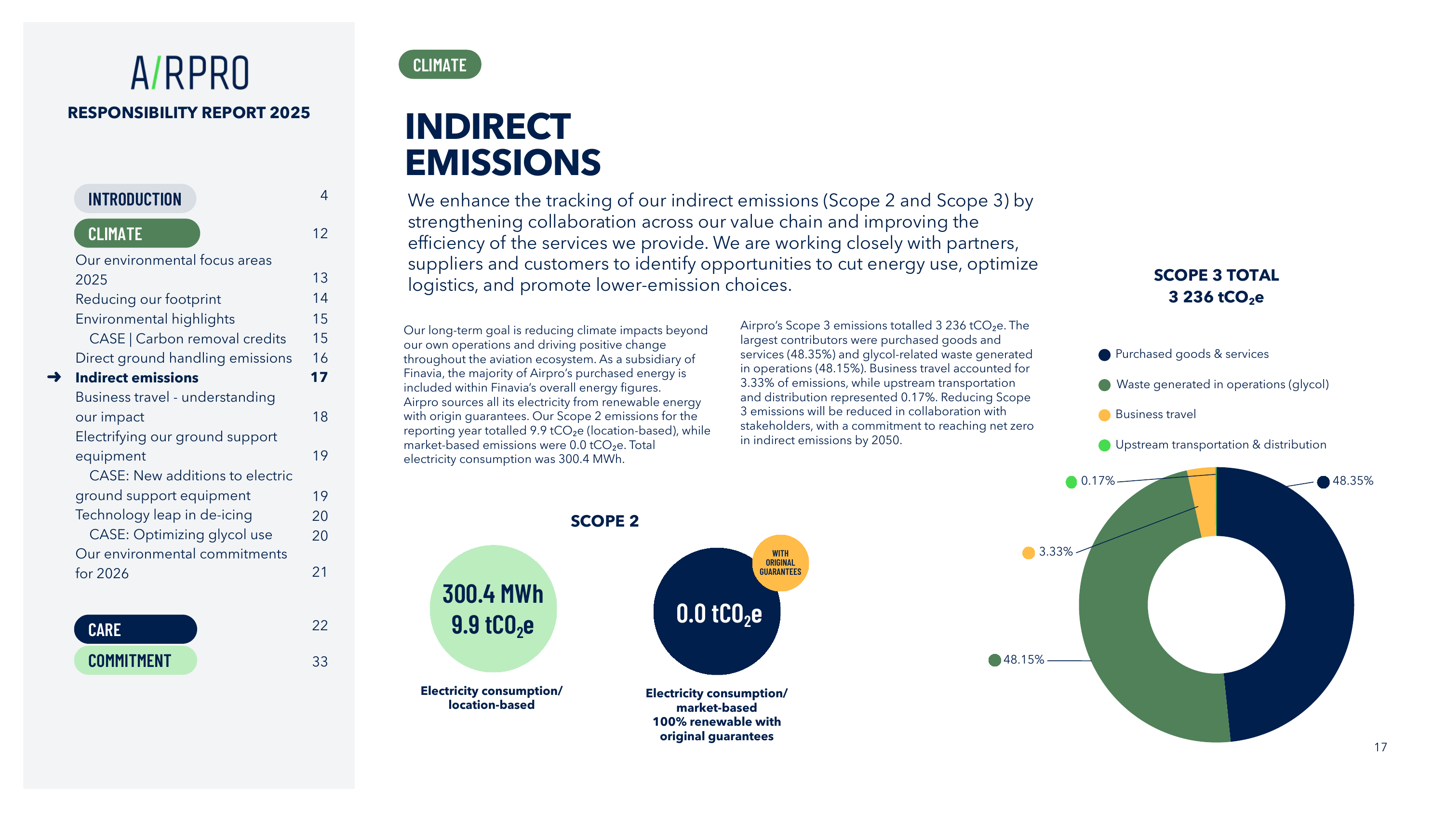1446x814 pixels.
Task: Click the 300.4 MWh green circle
Action: 493,609
